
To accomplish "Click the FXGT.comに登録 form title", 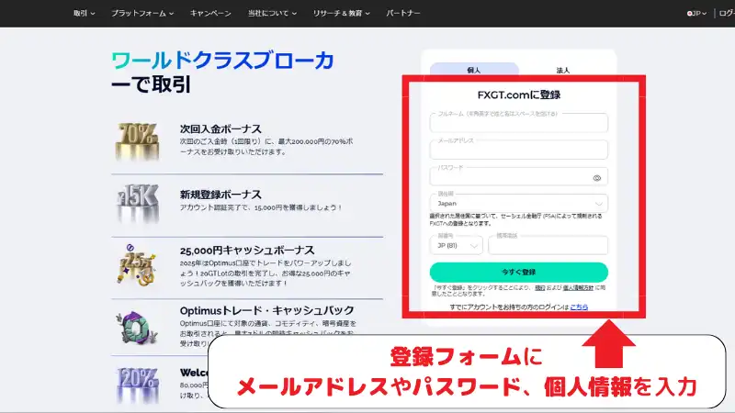I will [518, 95].
